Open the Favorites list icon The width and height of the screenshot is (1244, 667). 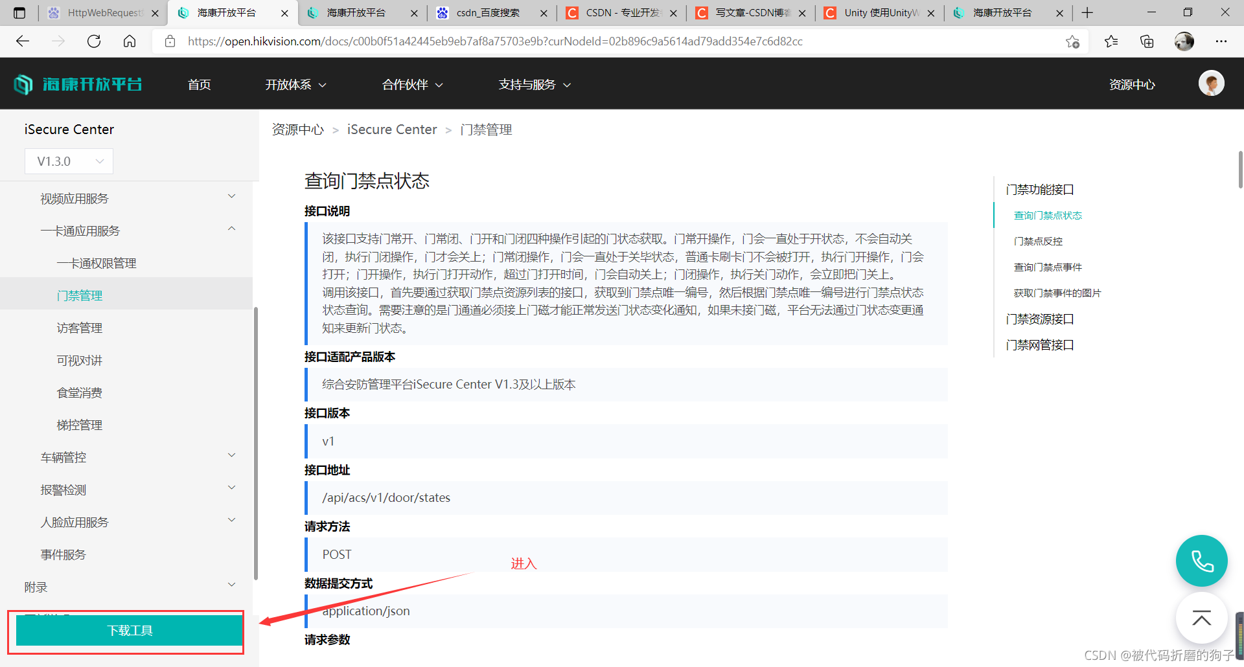point(1111,41)
